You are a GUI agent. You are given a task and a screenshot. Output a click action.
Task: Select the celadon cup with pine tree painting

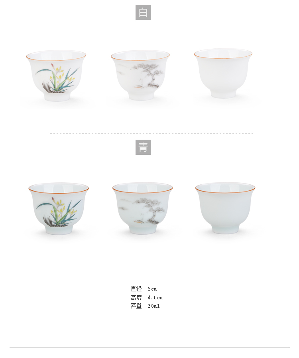coord(143,208)
